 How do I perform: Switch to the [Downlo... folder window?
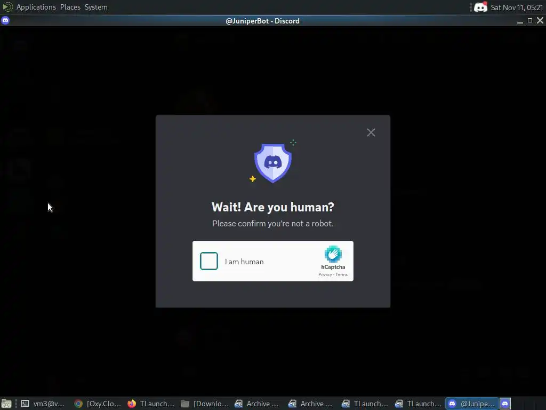[204, 404]
